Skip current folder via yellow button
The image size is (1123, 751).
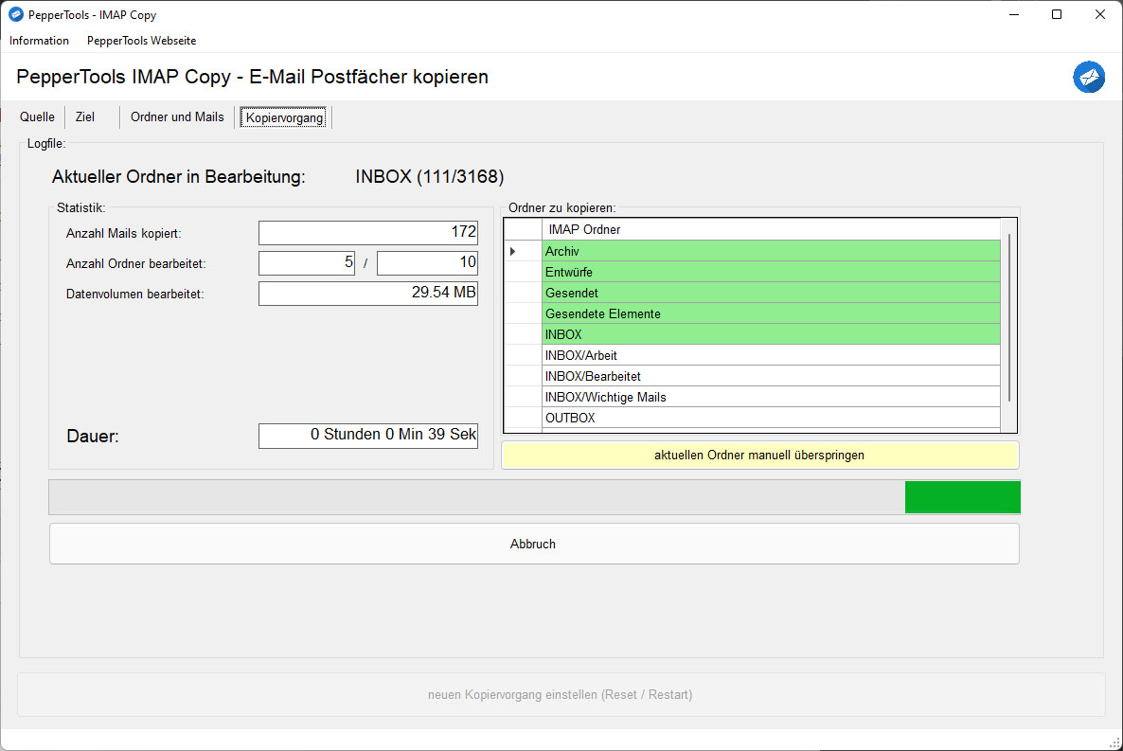point(759,455)
